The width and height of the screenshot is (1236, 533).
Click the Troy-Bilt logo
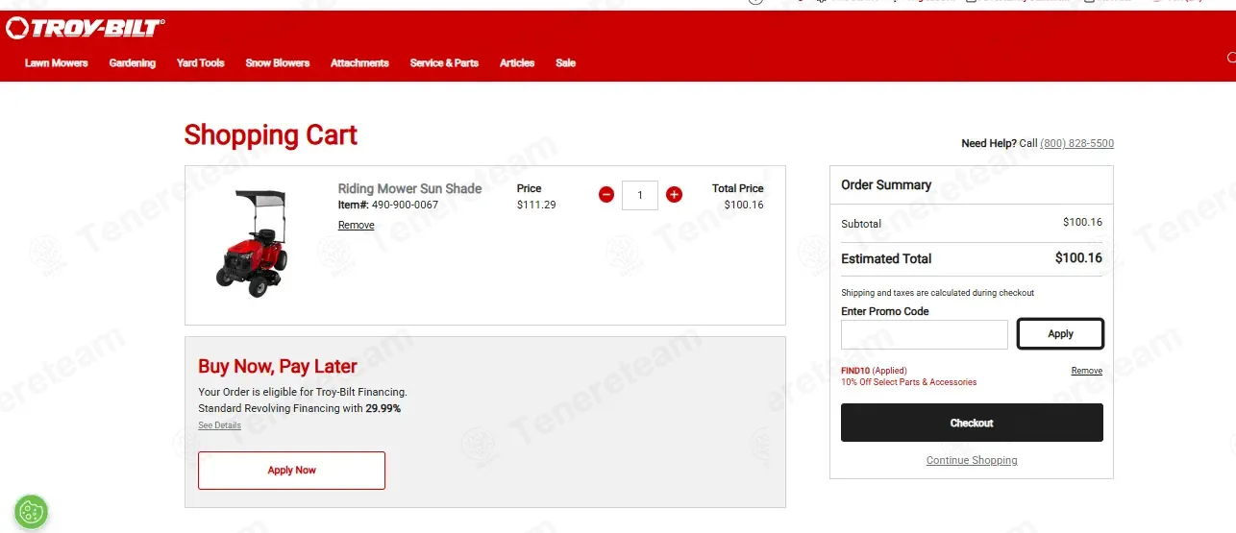(85, 29)
